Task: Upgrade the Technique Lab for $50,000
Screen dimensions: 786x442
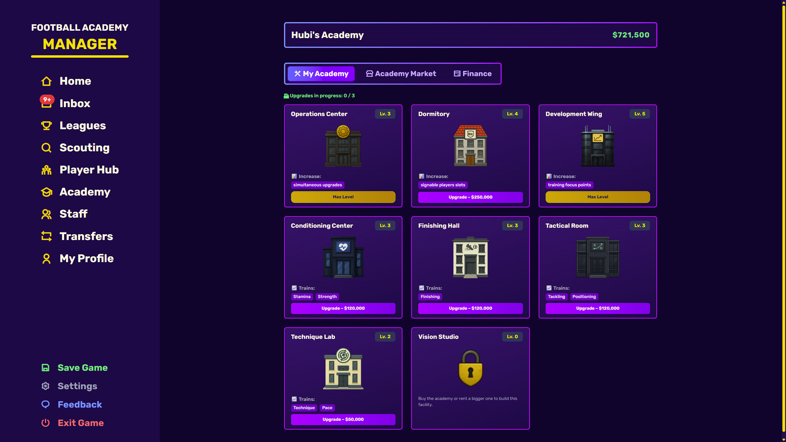Action: click(x=343, y=419)
